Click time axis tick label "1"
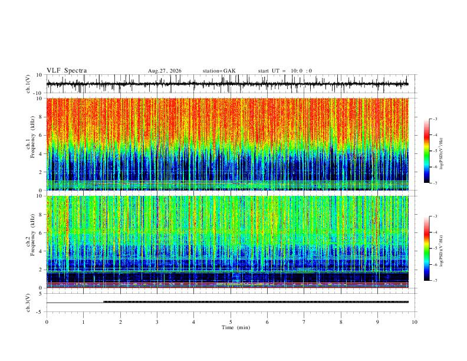Screen dimensions: 467x361 [x=83, y=322]
